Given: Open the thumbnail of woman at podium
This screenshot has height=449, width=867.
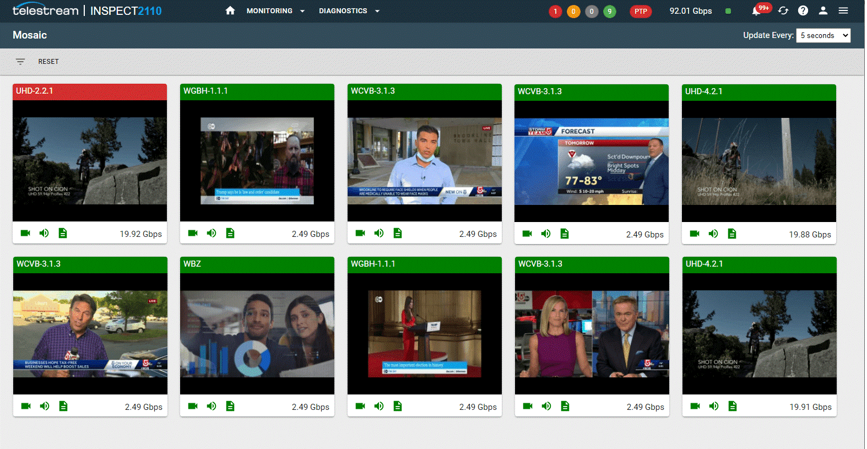Looking at the screenshot, I should point(425,334).
